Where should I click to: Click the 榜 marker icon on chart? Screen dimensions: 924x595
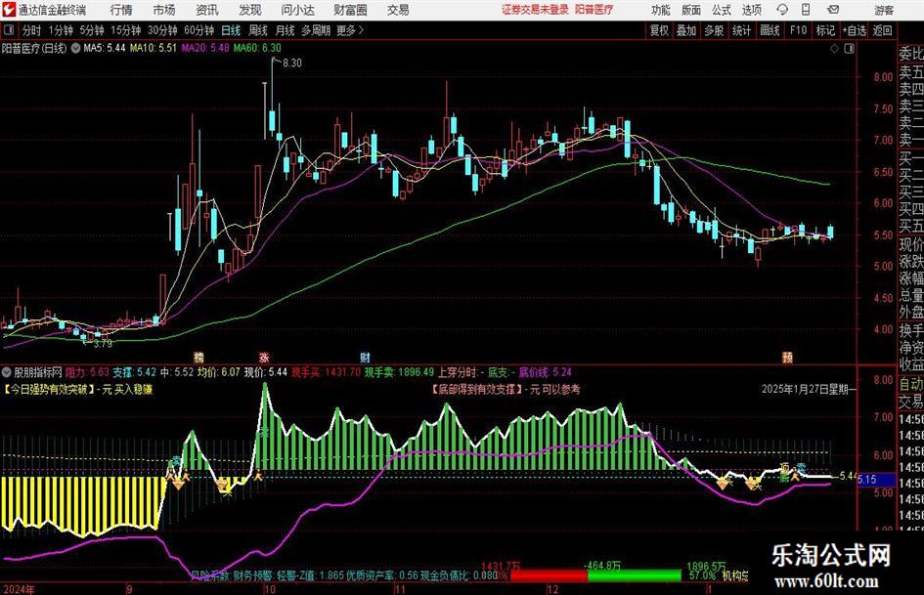(198, 357)
